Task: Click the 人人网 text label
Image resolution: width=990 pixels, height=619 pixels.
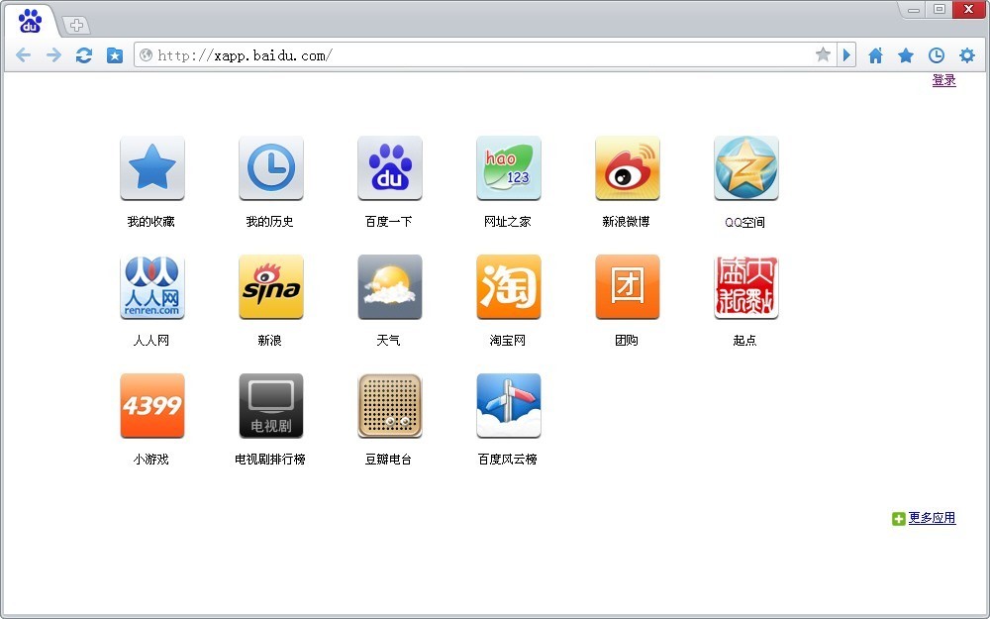Action: [x=150, y=341]
